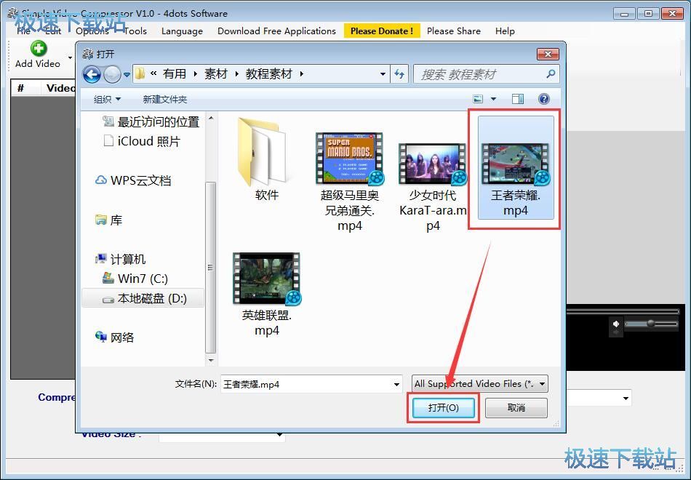This screenshot has width=691, height=480.
Task: Select 最近访问的位置 in the sidebar
Action: (x=151, y=121)
